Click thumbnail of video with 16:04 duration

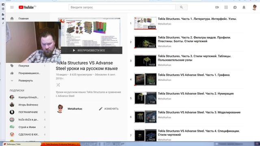coord(145,117)
